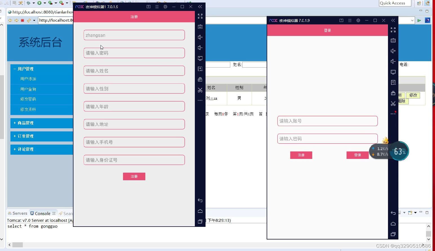Open keyboard mapping in the Nox emulator 1 sidebar
Viewport: 435px width, 251px height.
pos(200,27)
